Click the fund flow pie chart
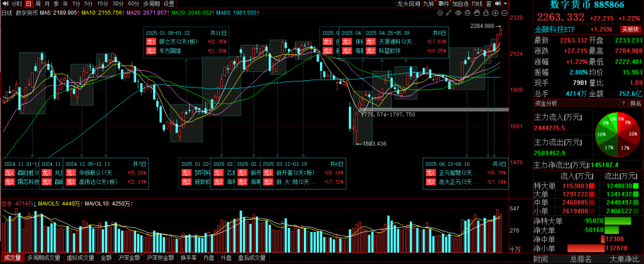Image resolution: width=644 pixels, height=264 pixels. (x=618, y=134)
